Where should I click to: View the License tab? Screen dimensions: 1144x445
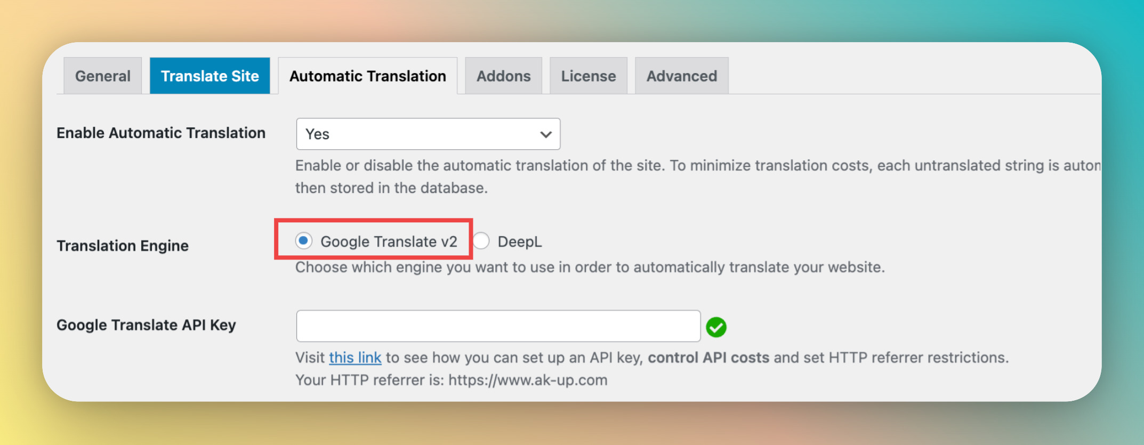[587, 76]
